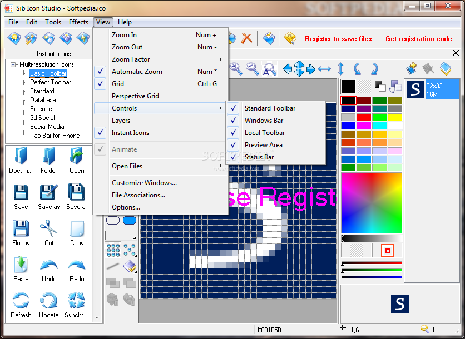
Task: Open Options dialog from View menu
Action: tap(160, 207)
